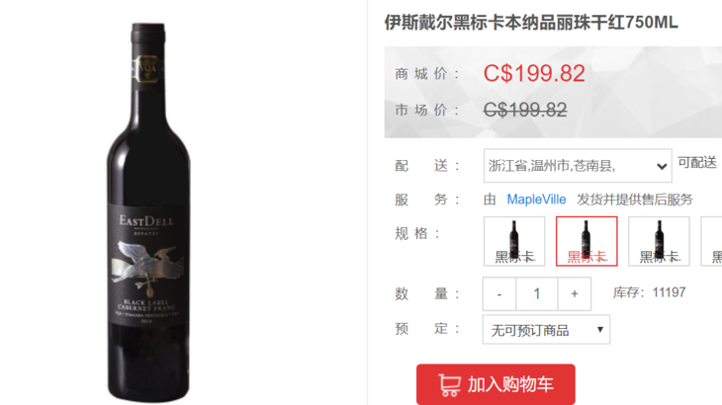
Task: Click the triangle arrow on the 预定 dropdown
Action: pyautogui.click(x=600, y=330)
